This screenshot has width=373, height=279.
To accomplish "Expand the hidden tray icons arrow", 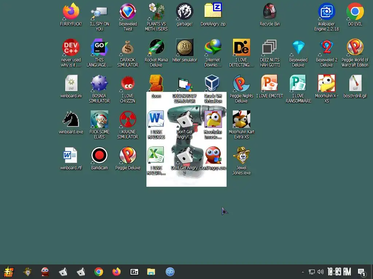I will pos(303,272).
